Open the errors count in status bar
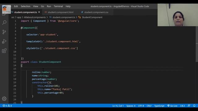The height and width of the screenshot is (111, 198). pyautogui.click(x=5, y=106)
